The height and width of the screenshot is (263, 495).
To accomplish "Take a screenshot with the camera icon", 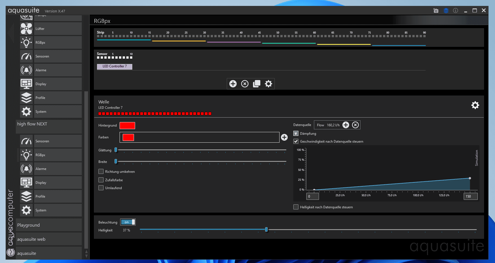I will click(x=436, y=10).
